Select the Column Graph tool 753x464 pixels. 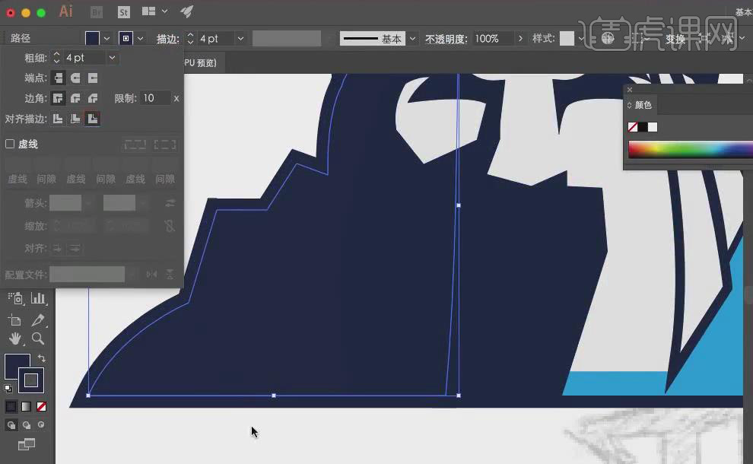tap(38, 298)
